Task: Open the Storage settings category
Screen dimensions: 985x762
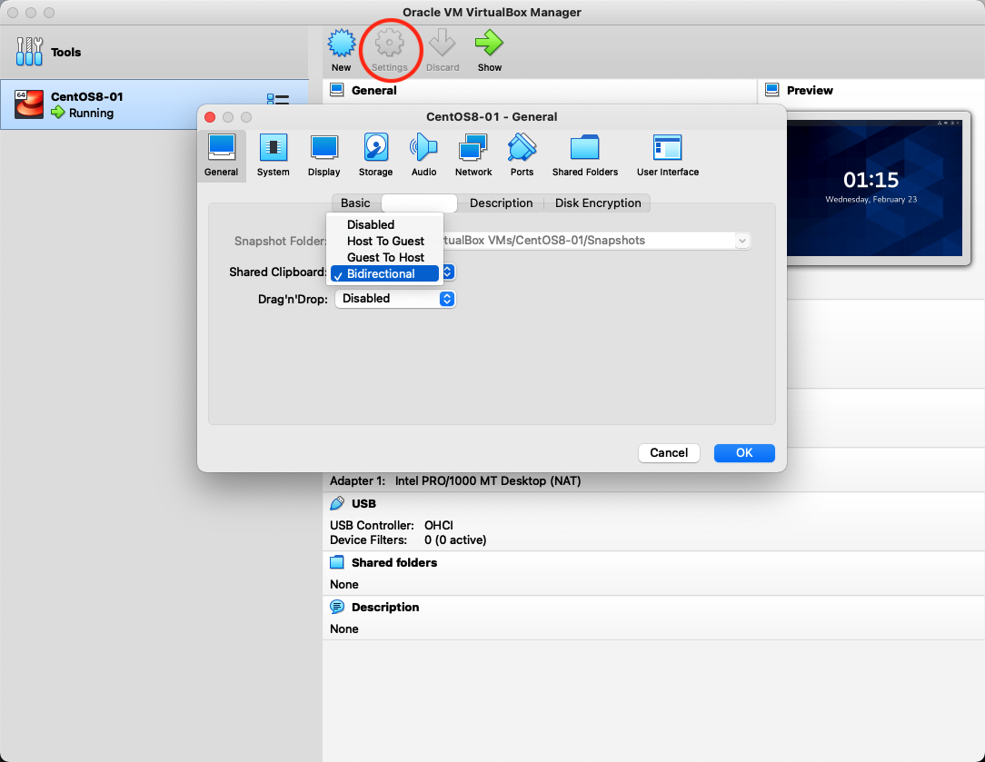Action: 375,155
